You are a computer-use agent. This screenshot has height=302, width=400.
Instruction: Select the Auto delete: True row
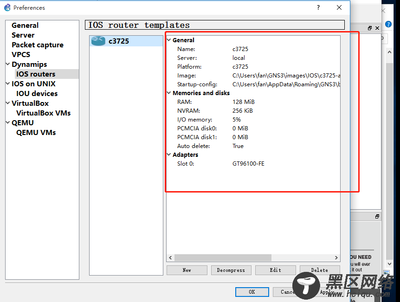click(253, 146)
